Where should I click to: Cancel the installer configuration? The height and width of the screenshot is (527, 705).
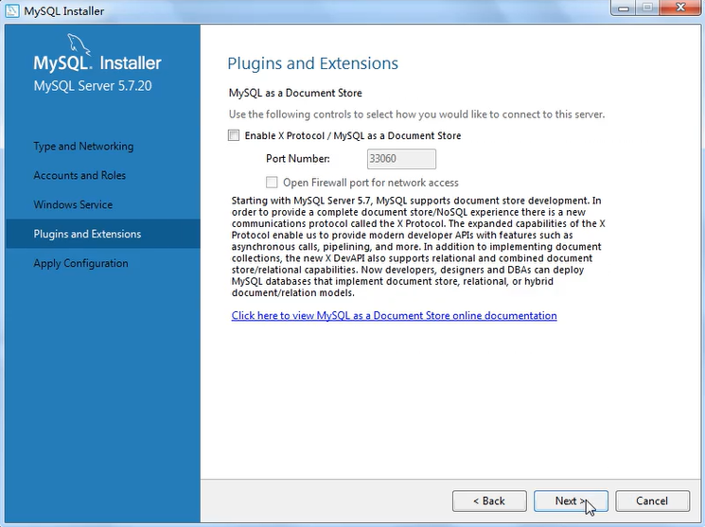[652, 501]
